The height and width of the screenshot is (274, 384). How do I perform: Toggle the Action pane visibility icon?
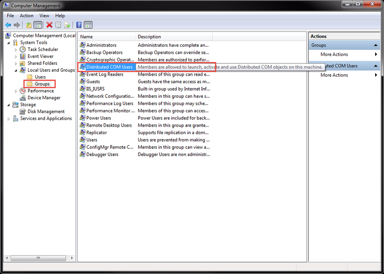pyautogui.click(x=88, y=25)
